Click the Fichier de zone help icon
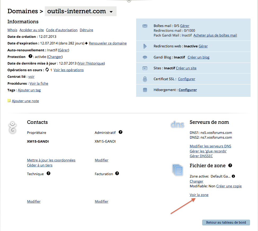 tap(230, 165)
